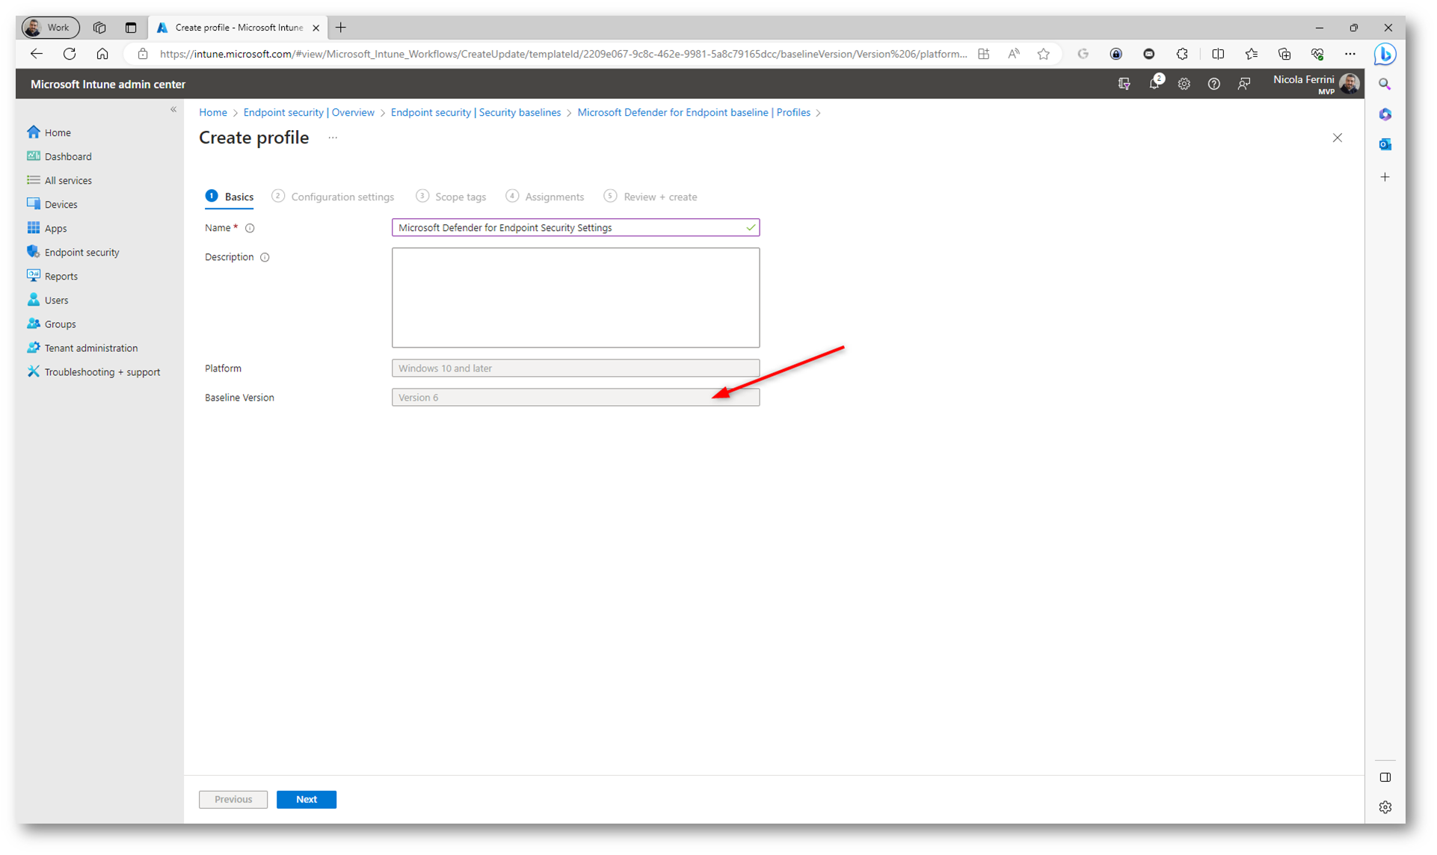The width and height of the screenshot is (1437, 855).
Task: Open the help question mark icon
Action: tap(1213, 84)
